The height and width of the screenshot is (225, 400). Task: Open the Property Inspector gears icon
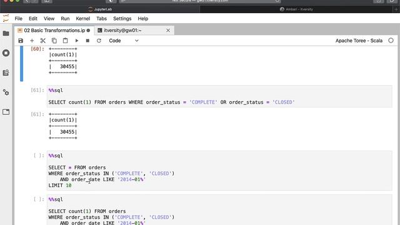[x=6, y=92]
